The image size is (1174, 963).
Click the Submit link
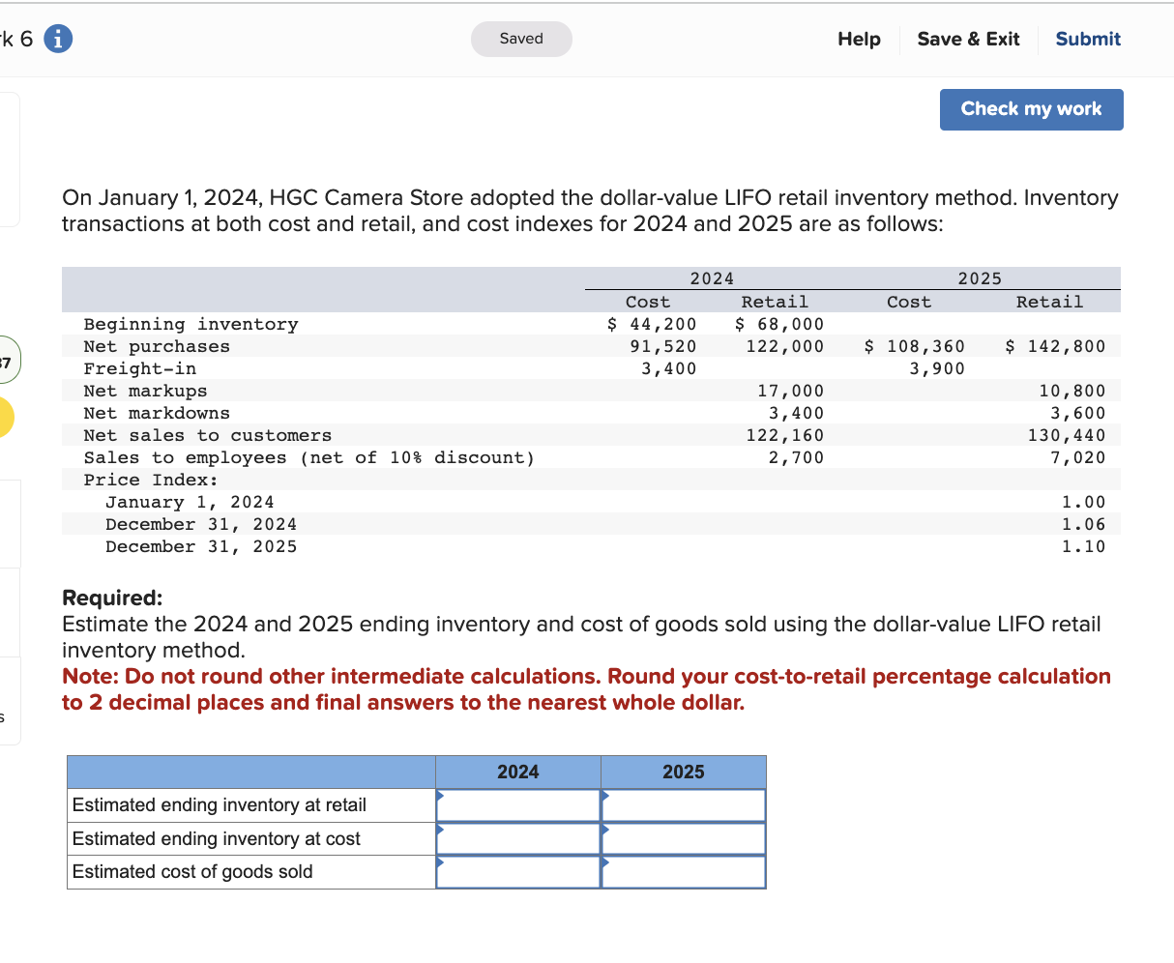click(1088, 39)
